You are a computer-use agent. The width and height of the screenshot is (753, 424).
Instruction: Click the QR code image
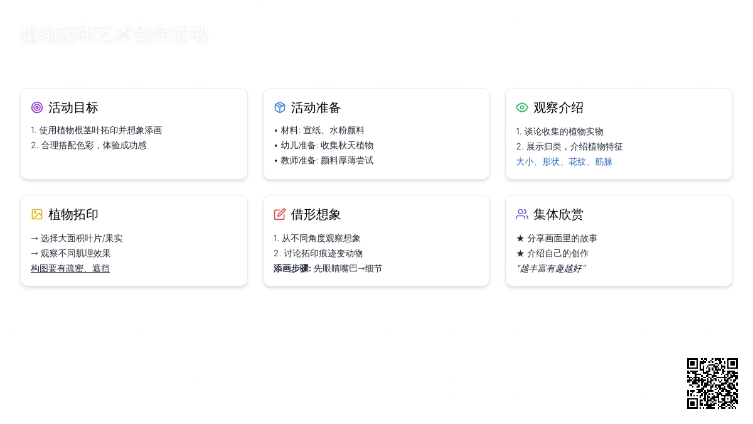point(712,383)
